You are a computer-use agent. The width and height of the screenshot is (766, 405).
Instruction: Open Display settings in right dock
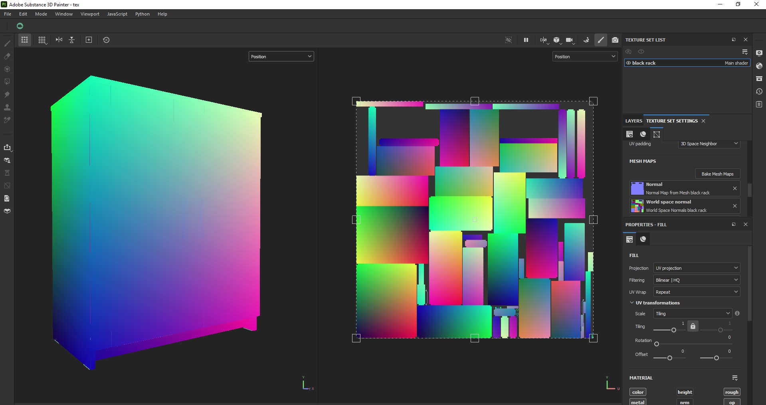pos(759,53)
